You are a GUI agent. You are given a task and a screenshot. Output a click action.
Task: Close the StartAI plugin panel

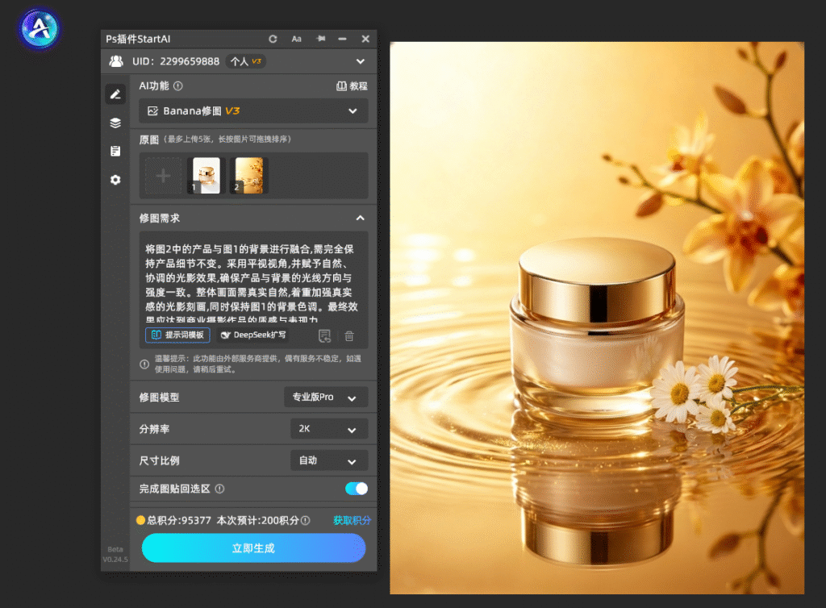click(365, 39)
